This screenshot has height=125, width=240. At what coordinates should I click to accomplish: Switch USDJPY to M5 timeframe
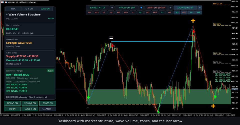(x=148, y=12)
